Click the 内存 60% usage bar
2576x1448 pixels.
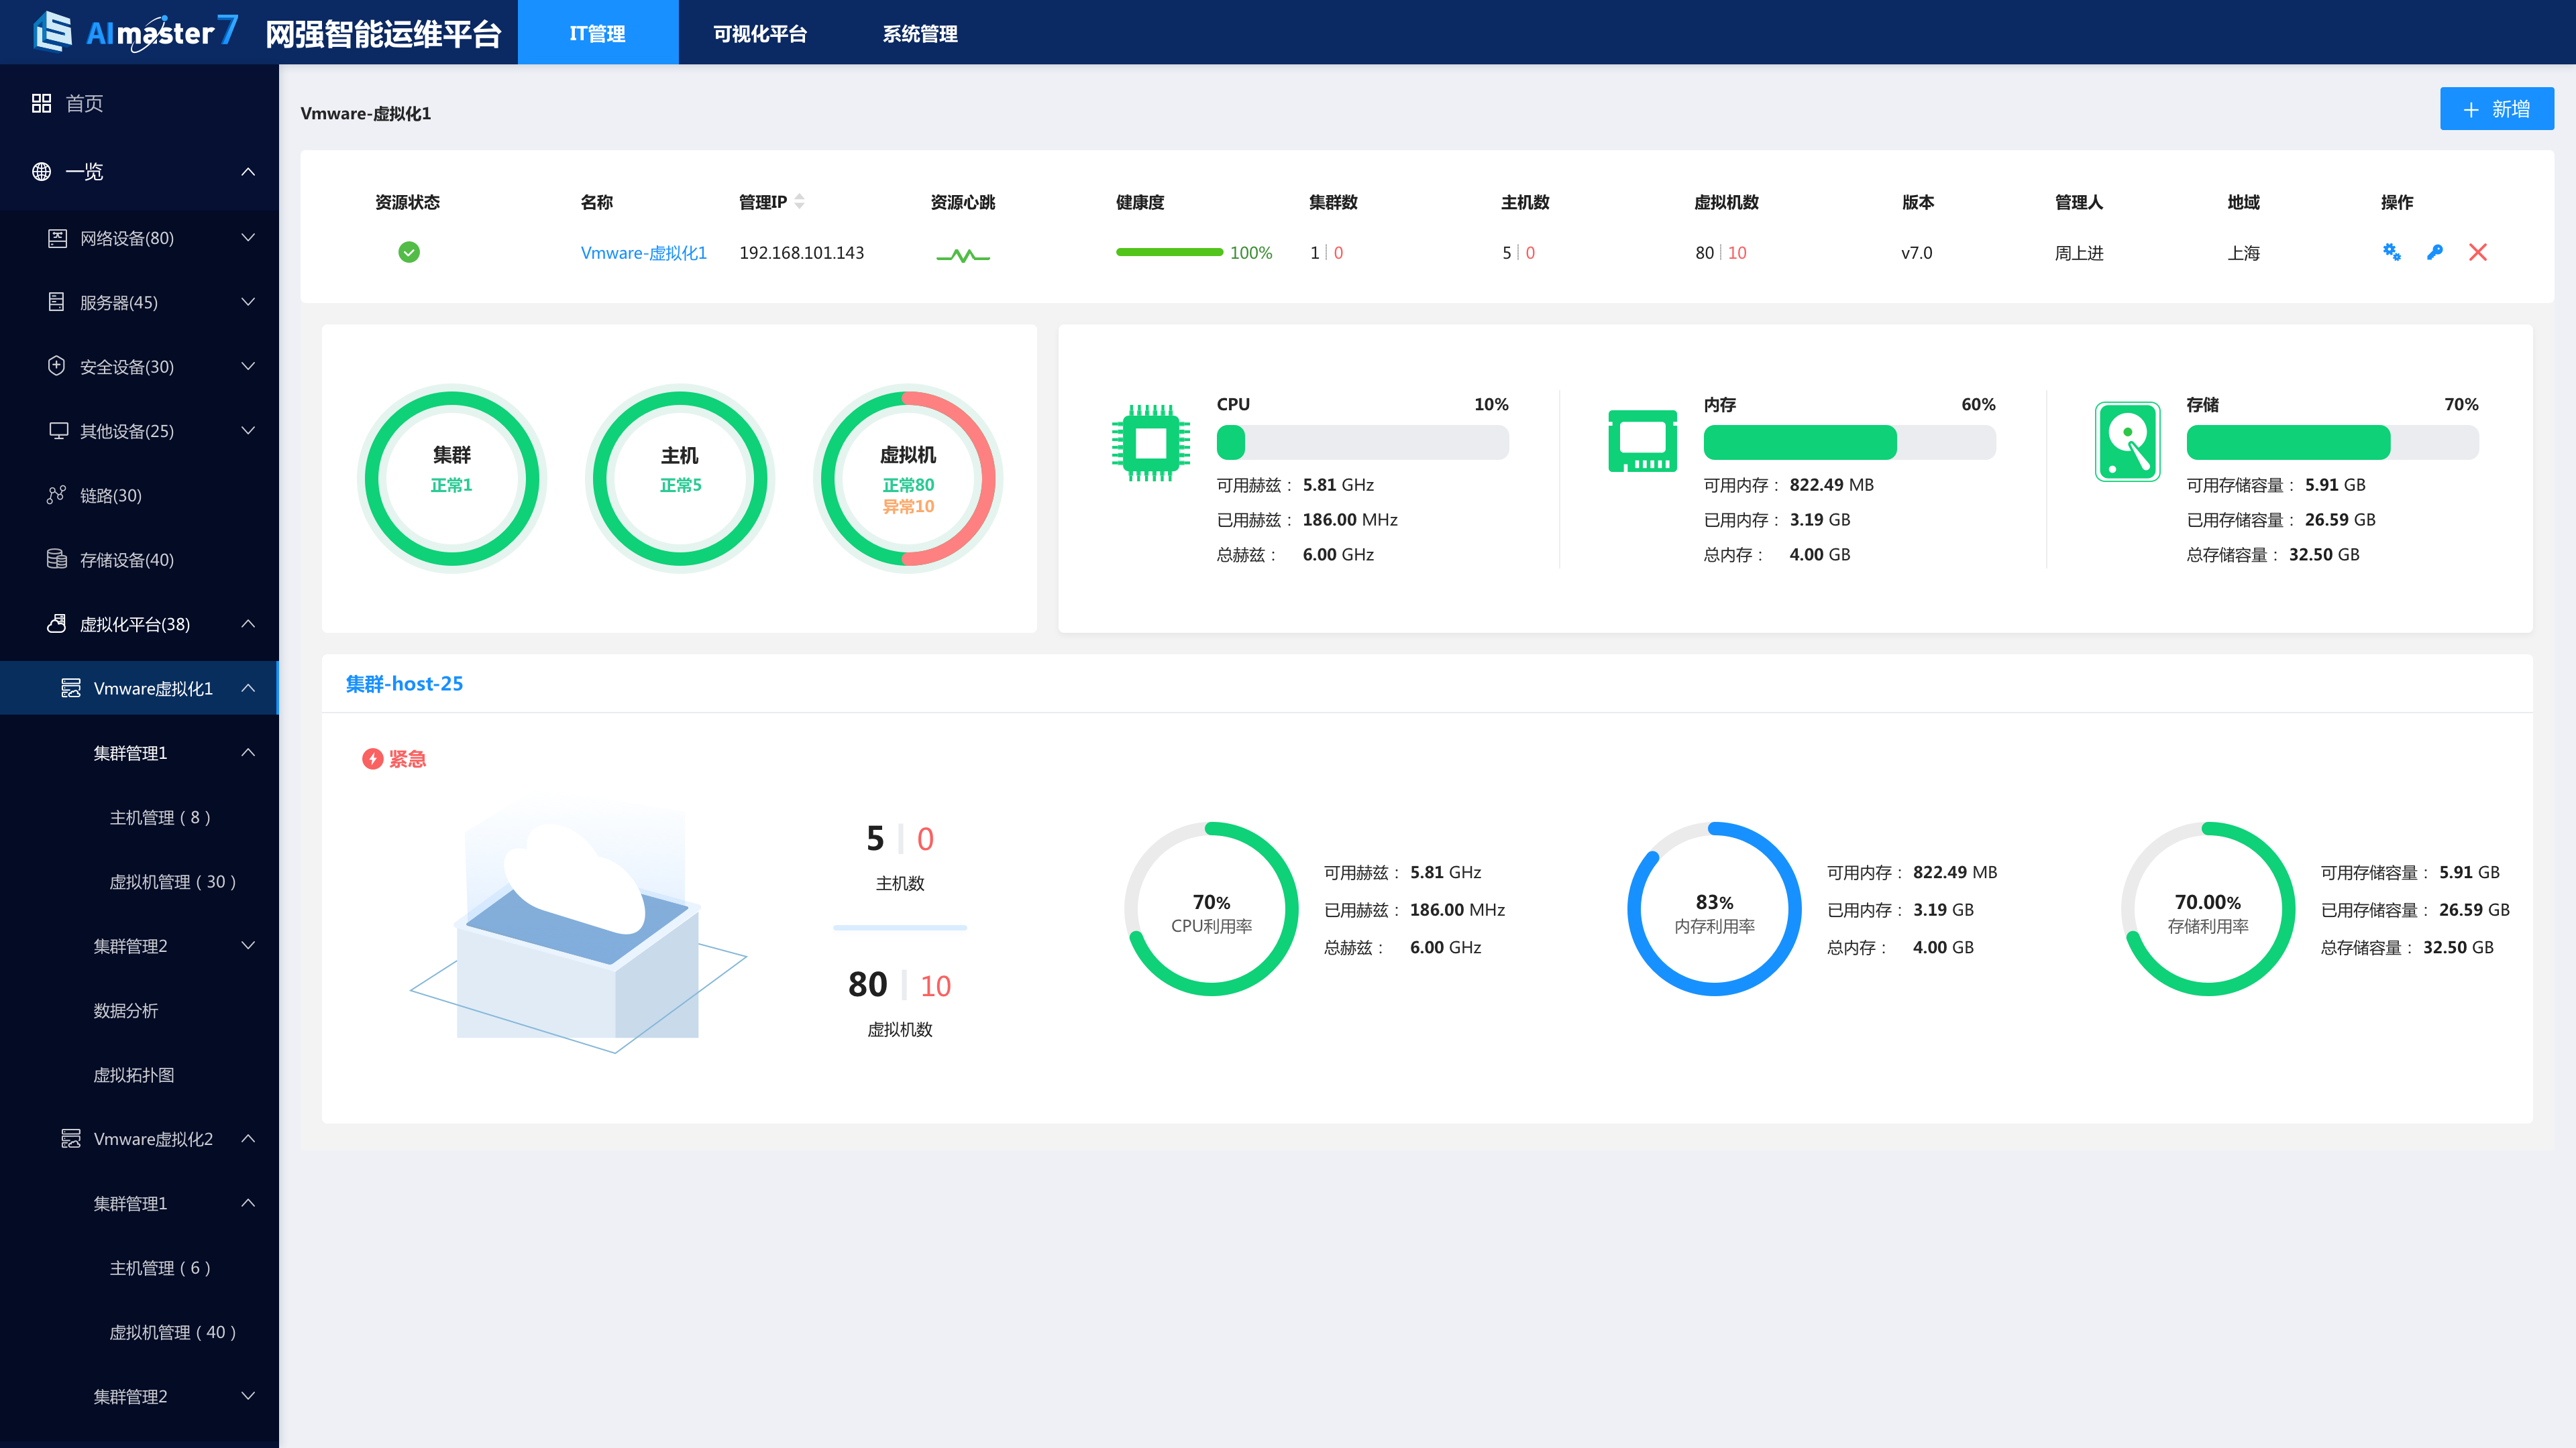(x=1849, y=442)
